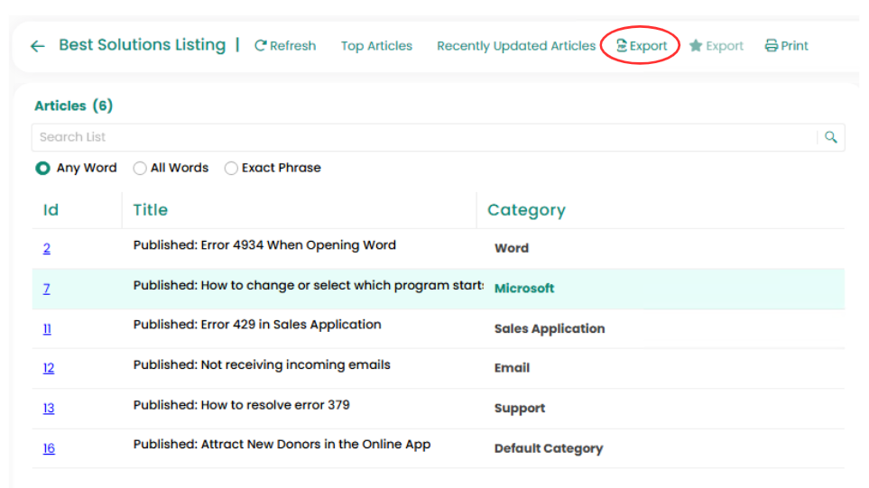This screenshot has width=869, height=488.
Task: Open Recently Updated Articles view
Action: (x=516, y=46)
